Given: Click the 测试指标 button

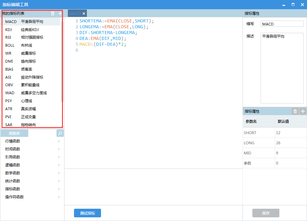Looking at the screenshot, I should tap(87, 213).
